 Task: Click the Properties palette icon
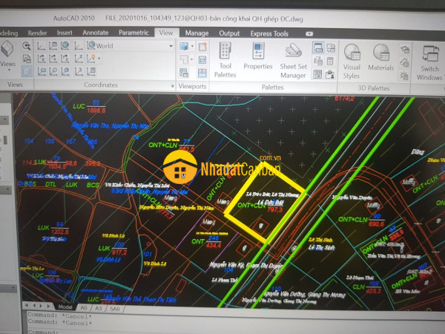pos(258,58)
